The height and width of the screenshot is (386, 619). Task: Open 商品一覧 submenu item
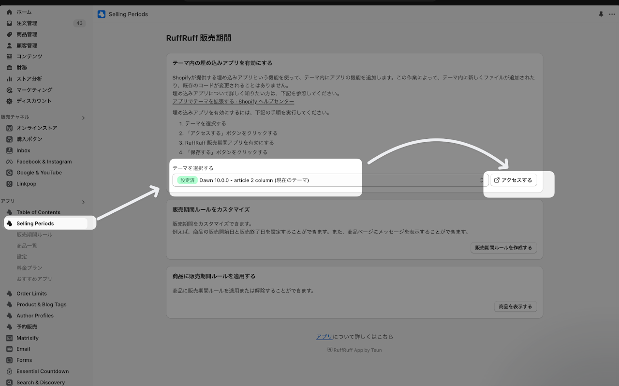pyautogui.click(x=27, y=246)
